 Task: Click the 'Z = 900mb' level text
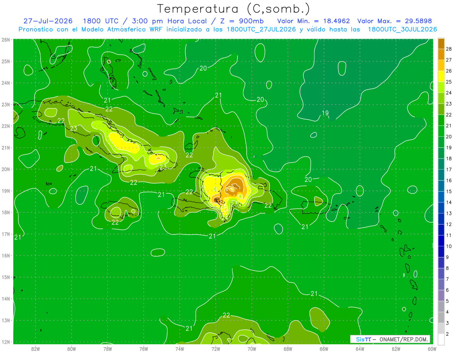(242, 21)
